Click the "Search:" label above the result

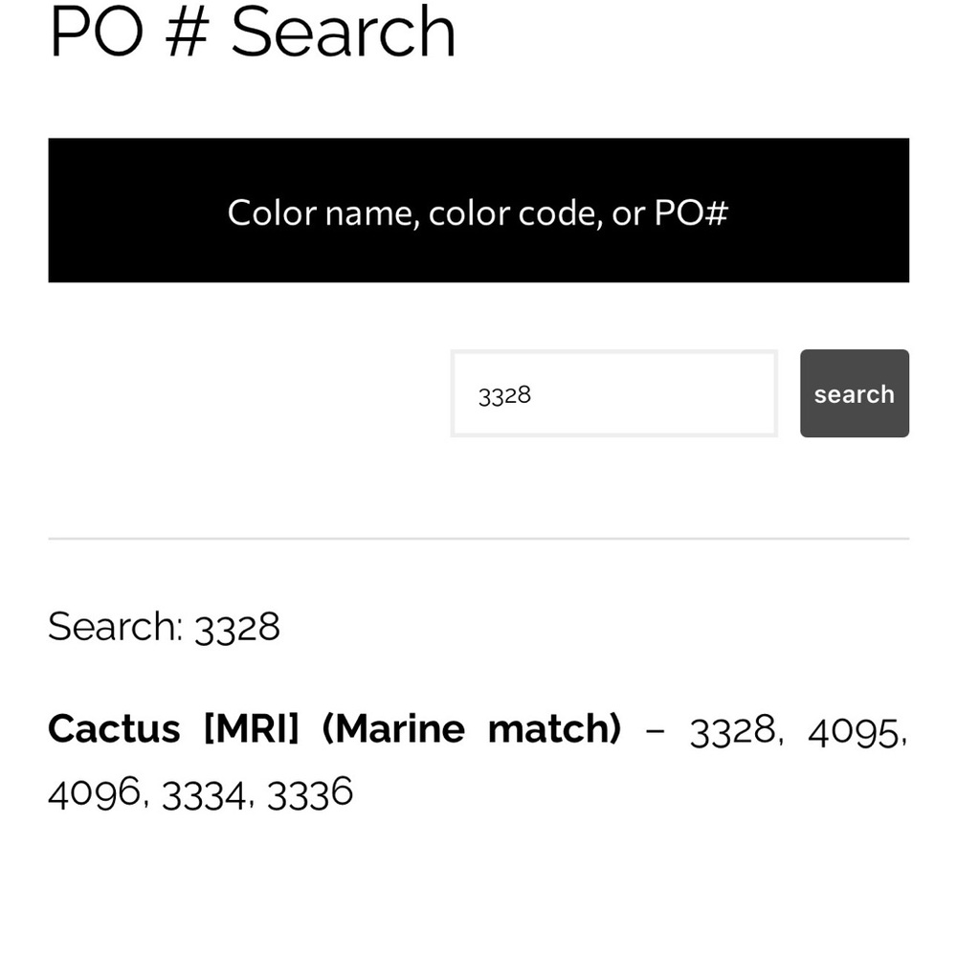(x=115, y=627)
